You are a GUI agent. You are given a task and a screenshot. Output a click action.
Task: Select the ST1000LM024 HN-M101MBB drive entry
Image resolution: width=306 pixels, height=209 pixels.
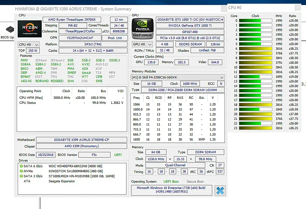[81, 176]
